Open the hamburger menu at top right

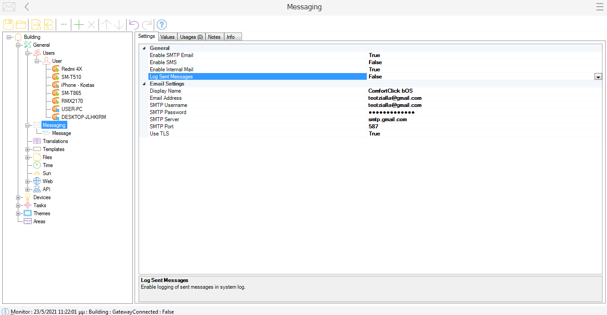coord(599,7)
